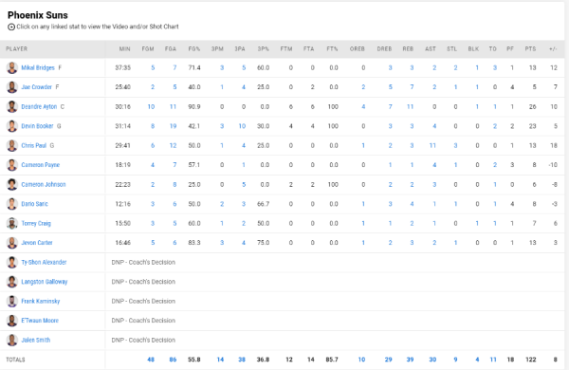This screenshot has height=370, width=569.
Task: Open Dario Saric player link
Action: 34,204
